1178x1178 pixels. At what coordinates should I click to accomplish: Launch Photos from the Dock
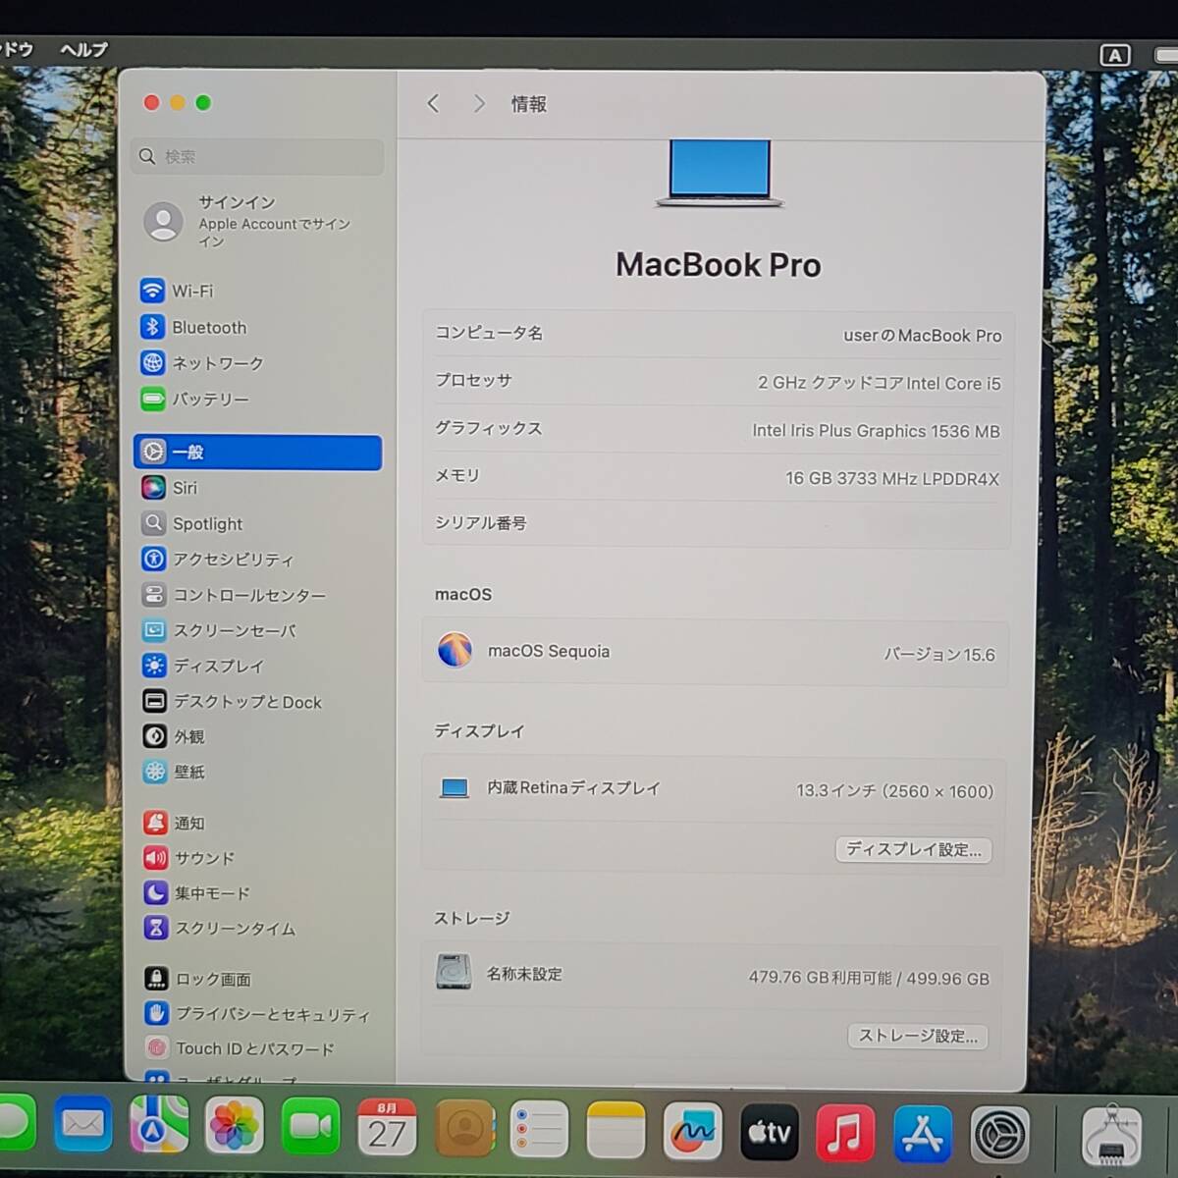(x=235, y=1126)
